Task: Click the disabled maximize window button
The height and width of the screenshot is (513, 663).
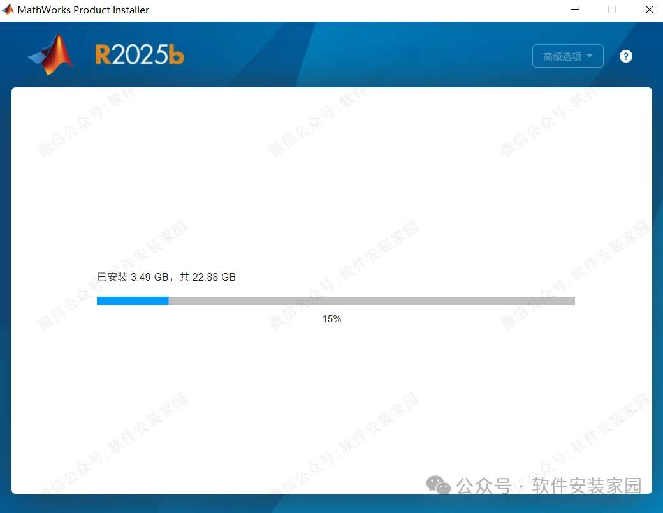Action: point(612,10)
